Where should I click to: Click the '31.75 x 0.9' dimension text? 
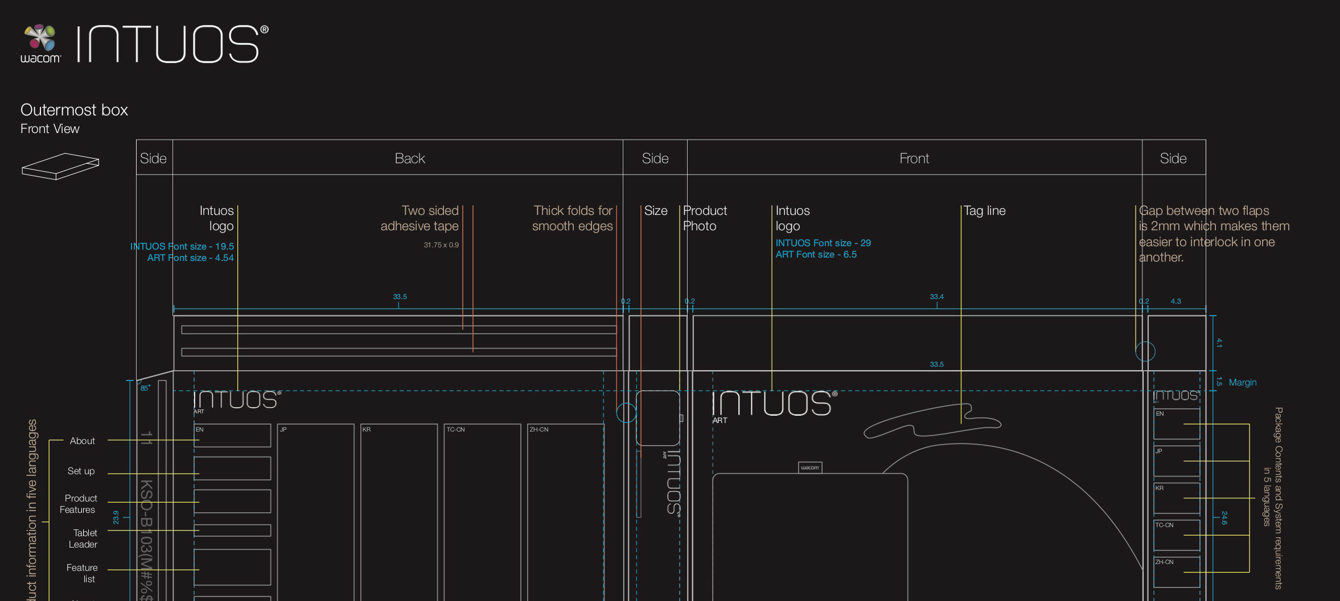(x=441, y=245)
